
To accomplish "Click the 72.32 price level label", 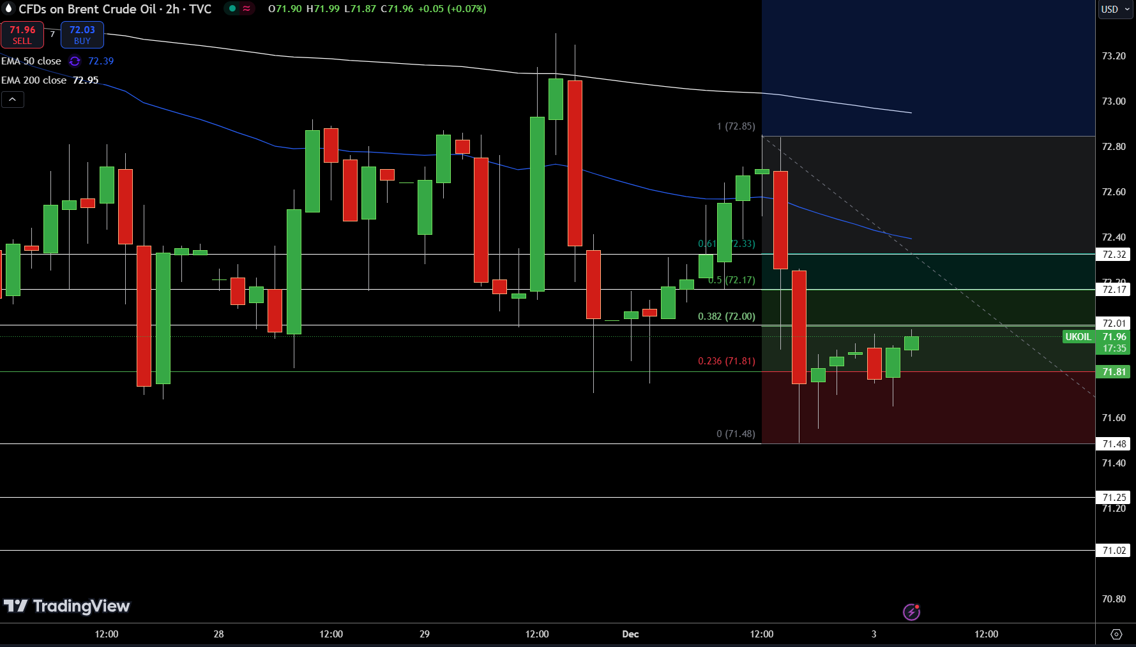I will click(x=1114, y=255).
